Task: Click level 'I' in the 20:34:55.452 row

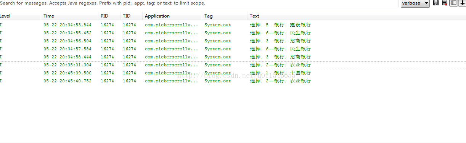Action: coord(1,33)
